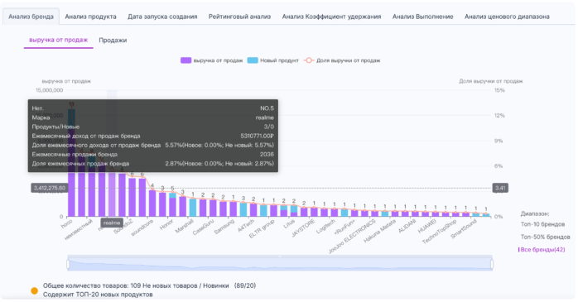Toggle the blue Новый продукт legend series
578x302 pixels.
[272, 60]
